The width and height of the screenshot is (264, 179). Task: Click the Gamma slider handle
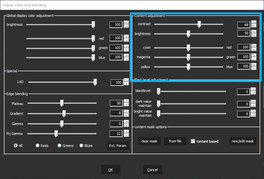tap(62, 124)
